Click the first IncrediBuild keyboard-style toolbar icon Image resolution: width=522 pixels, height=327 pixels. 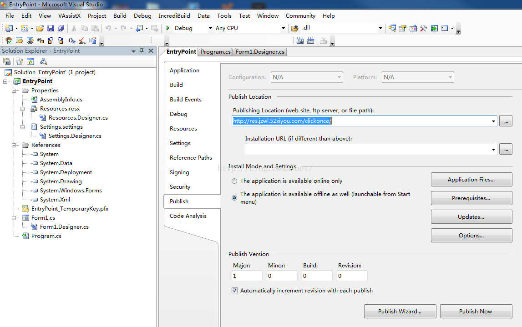[x=300, y=40]
